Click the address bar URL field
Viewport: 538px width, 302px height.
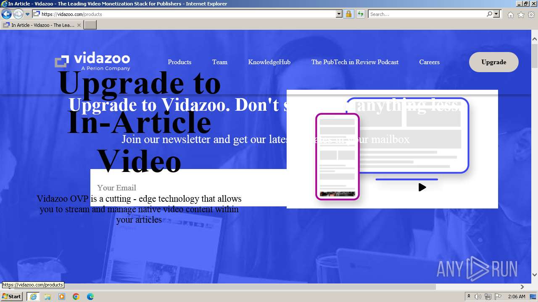tap(187, 14)
